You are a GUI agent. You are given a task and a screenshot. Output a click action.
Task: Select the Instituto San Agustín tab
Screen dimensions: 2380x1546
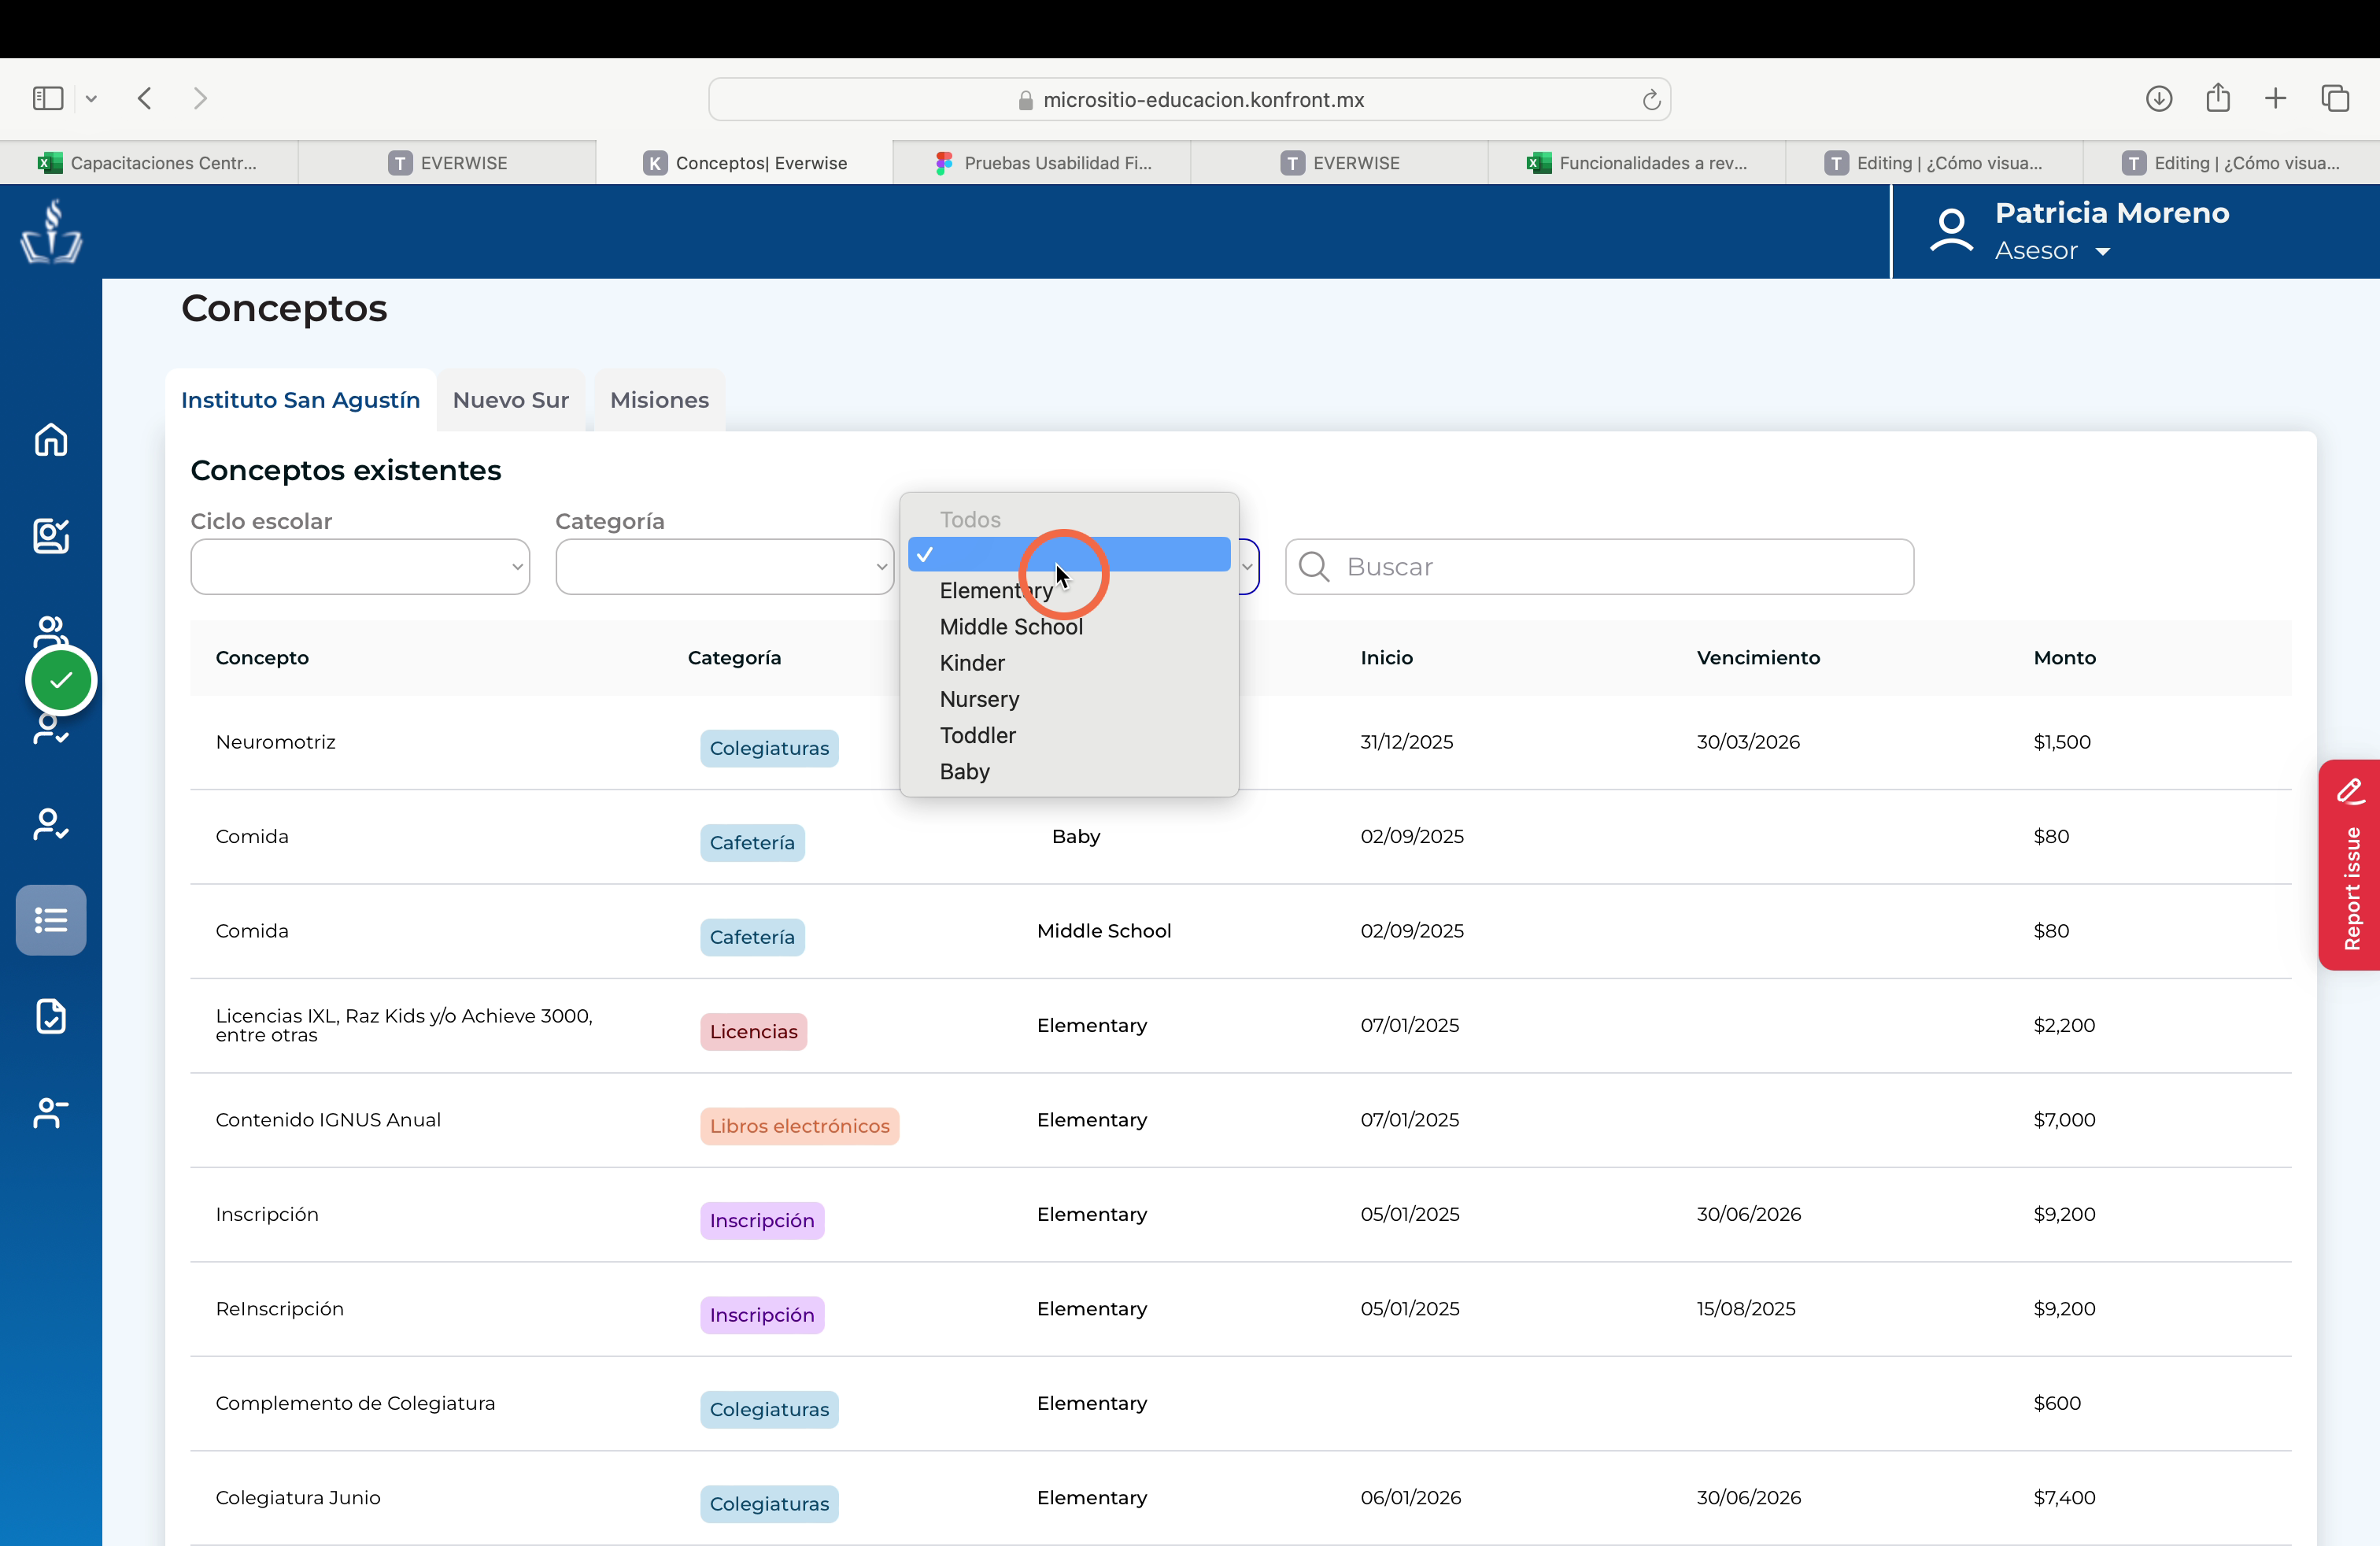(301, 400)
